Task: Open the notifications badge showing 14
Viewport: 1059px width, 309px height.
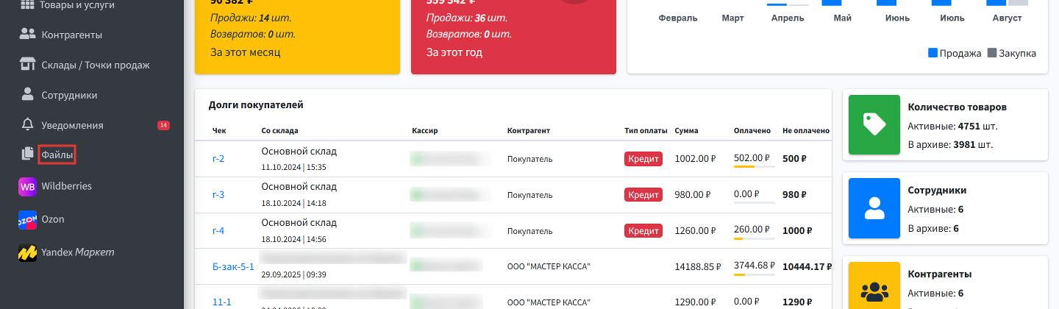Action: (x=164, y=125)
